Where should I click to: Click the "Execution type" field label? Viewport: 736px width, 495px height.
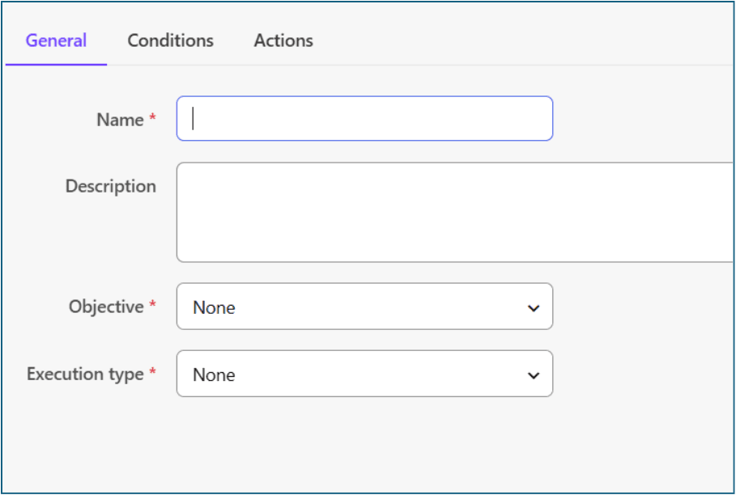pos(85,374)
